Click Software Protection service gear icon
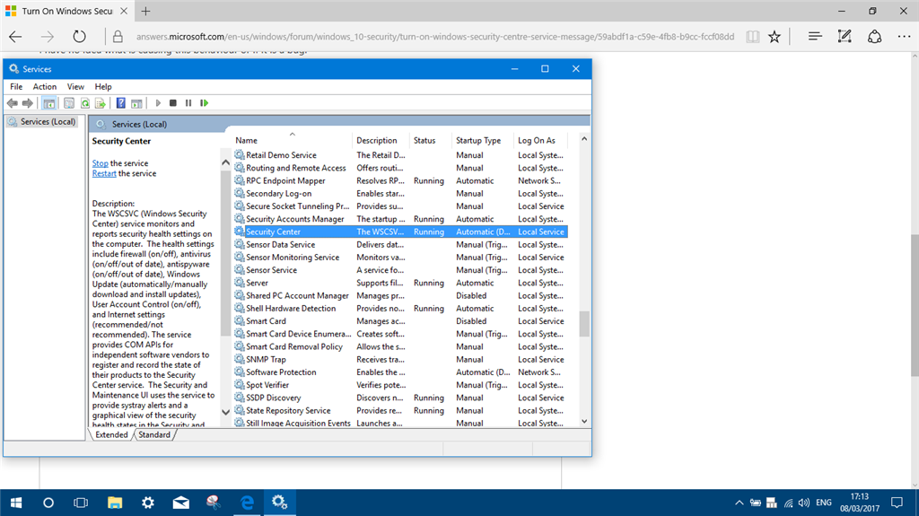This screenshot has height=516, width=919. coord(239,372)
